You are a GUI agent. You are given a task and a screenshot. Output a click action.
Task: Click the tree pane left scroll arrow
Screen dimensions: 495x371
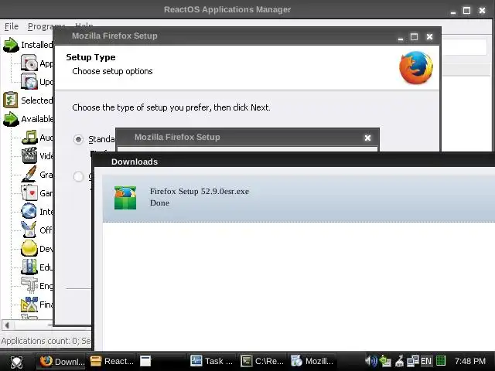7,325
